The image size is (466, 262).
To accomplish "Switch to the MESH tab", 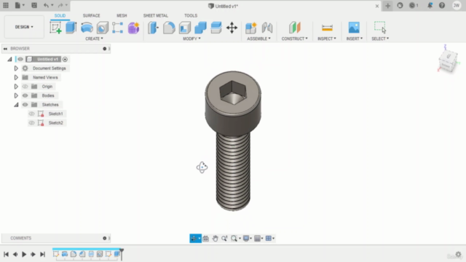I will [x=122, y=15].
